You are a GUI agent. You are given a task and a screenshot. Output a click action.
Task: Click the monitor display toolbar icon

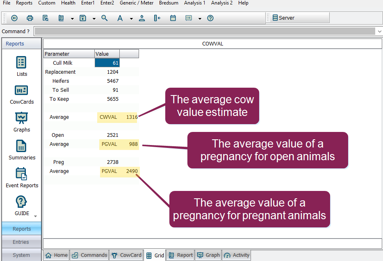click(x=189, y=18)
